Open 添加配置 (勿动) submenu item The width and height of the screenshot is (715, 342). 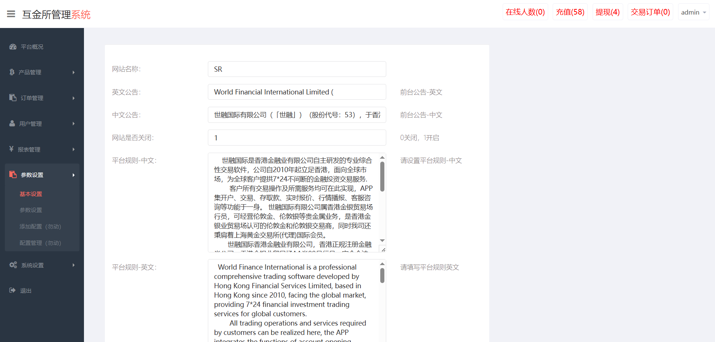(40, 226)
